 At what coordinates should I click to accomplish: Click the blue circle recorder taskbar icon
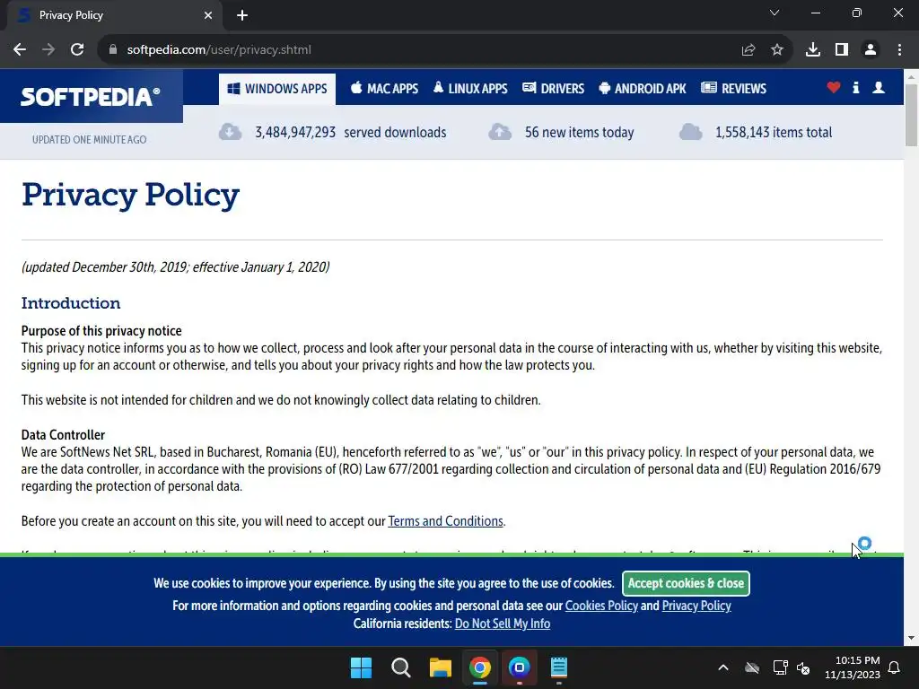520,667
